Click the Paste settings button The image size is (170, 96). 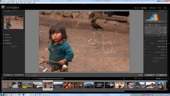[x=19, y=75]
